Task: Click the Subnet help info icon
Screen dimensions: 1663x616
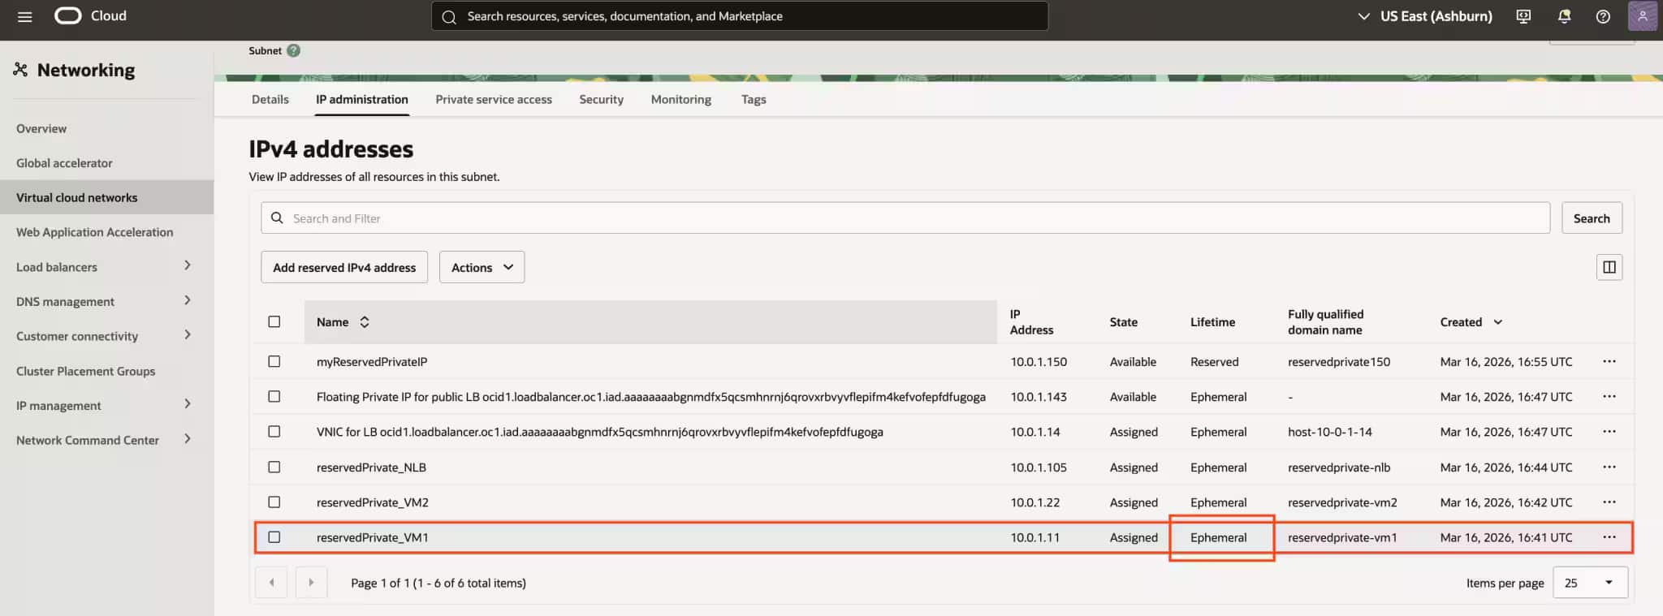Action: 294,50
